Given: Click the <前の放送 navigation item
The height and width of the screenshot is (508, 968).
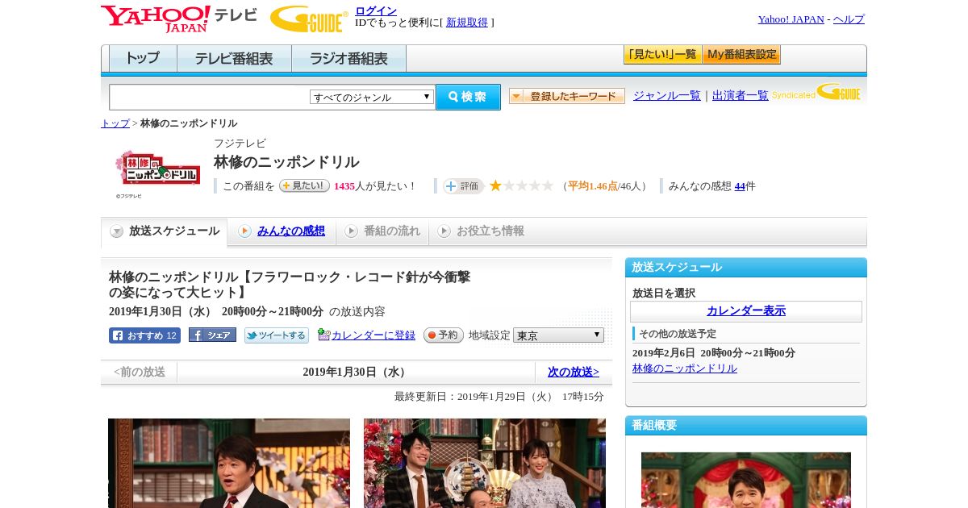Looking at the screenshot, I should click(x=140, y=372).
